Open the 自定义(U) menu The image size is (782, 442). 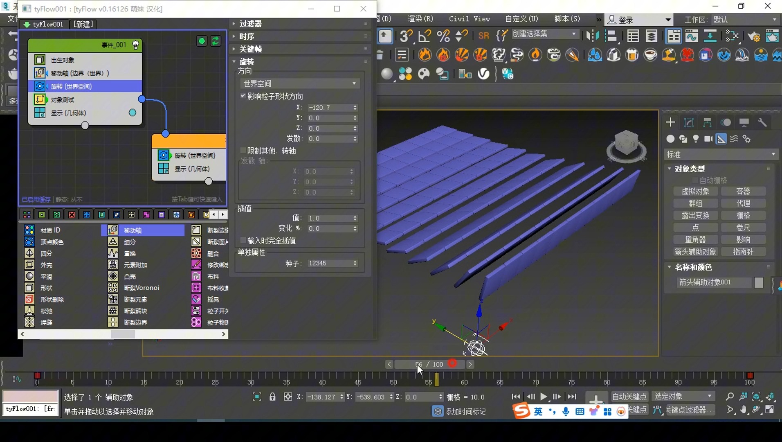[521, 19]
